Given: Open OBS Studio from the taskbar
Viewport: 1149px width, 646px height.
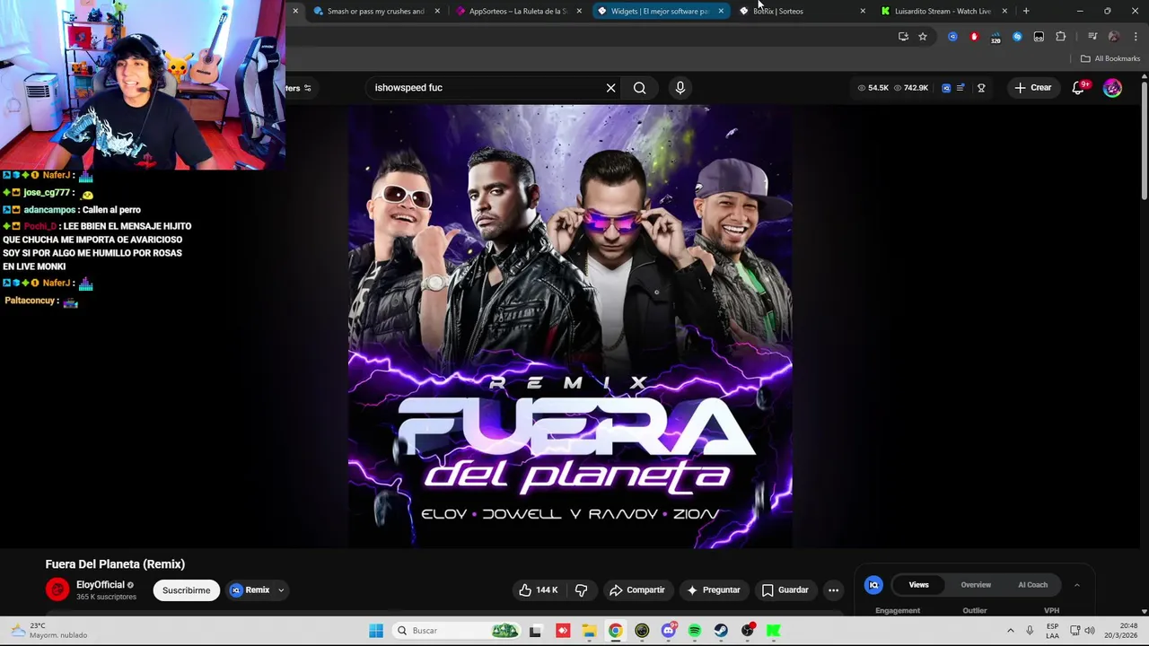Looking at the screenshot, I should (x=748, y=631).
